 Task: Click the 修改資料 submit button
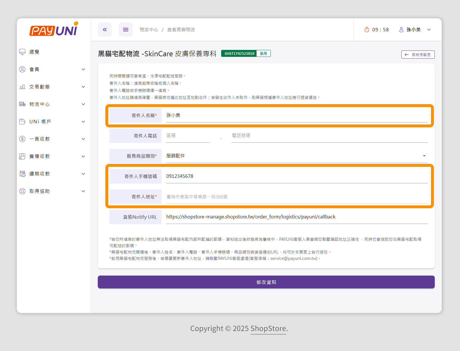[x=266, y=282]
